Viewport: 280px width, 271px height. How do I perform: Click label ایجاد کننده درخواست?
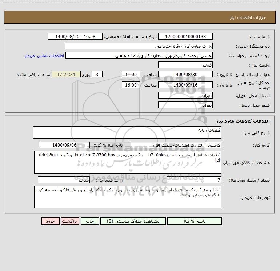(249, 56)
